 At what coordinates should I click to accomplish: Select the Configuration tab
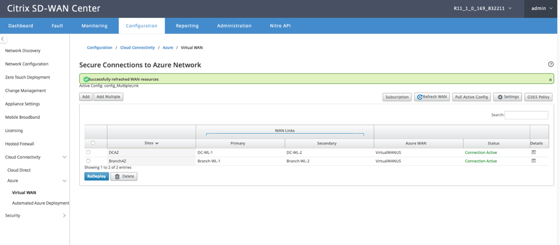[x=141, y=26]
